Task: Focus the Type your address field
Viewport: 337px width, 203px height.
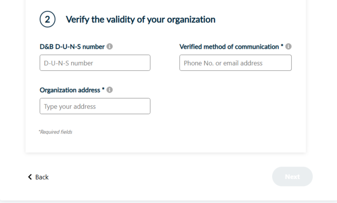Action: (x=95, y=106)
